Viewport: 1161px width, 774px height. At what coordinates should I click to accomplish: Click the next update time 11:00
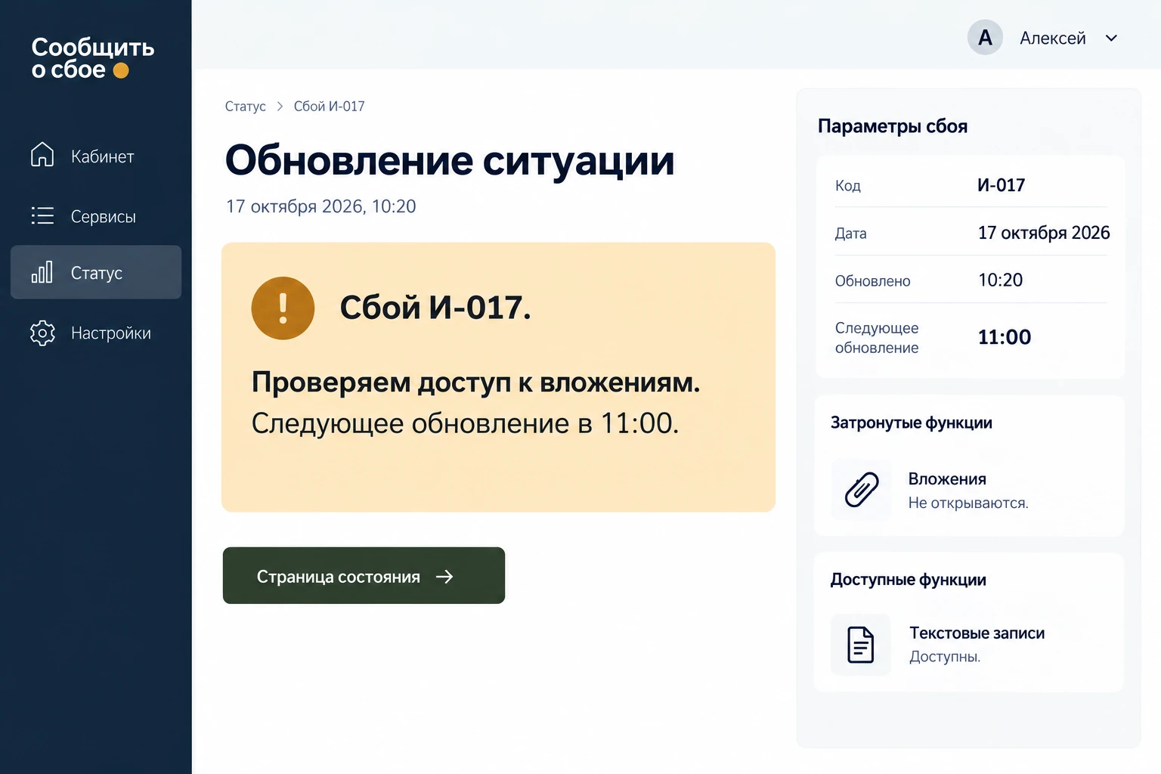click(1005, 337)
